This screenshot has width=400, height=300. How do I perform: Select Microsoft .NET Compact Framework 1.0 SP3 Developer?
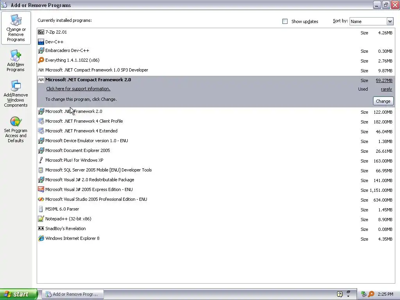click(97, 70)
